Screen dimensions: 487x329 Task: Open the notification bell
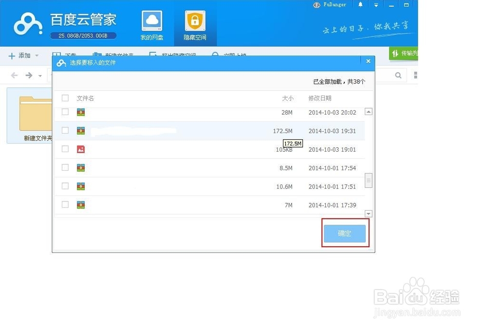click(360, 5)
